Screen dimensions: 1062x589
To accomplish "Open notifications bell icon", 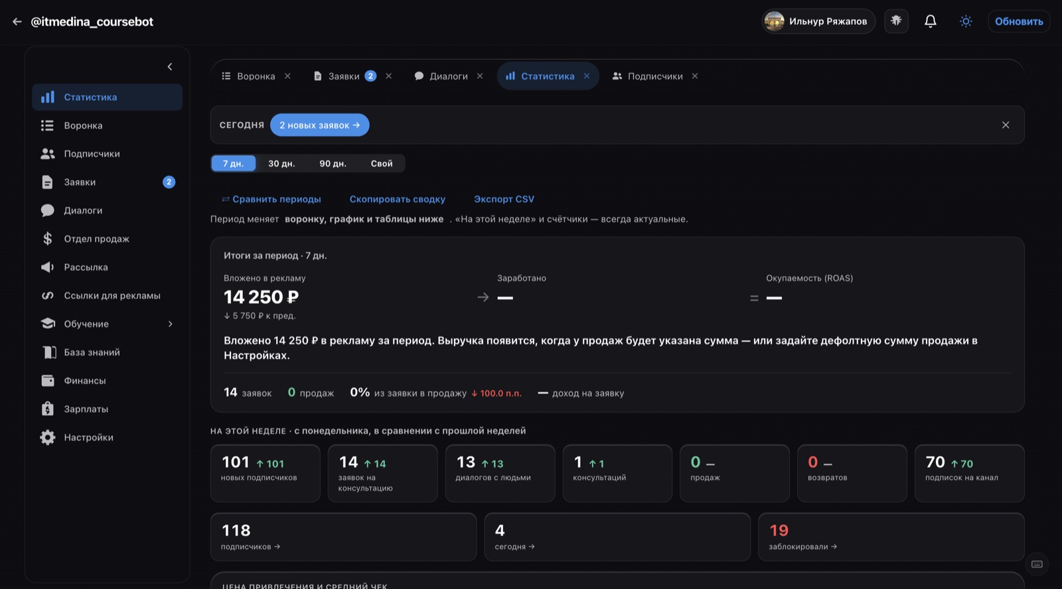I will 931,21.
